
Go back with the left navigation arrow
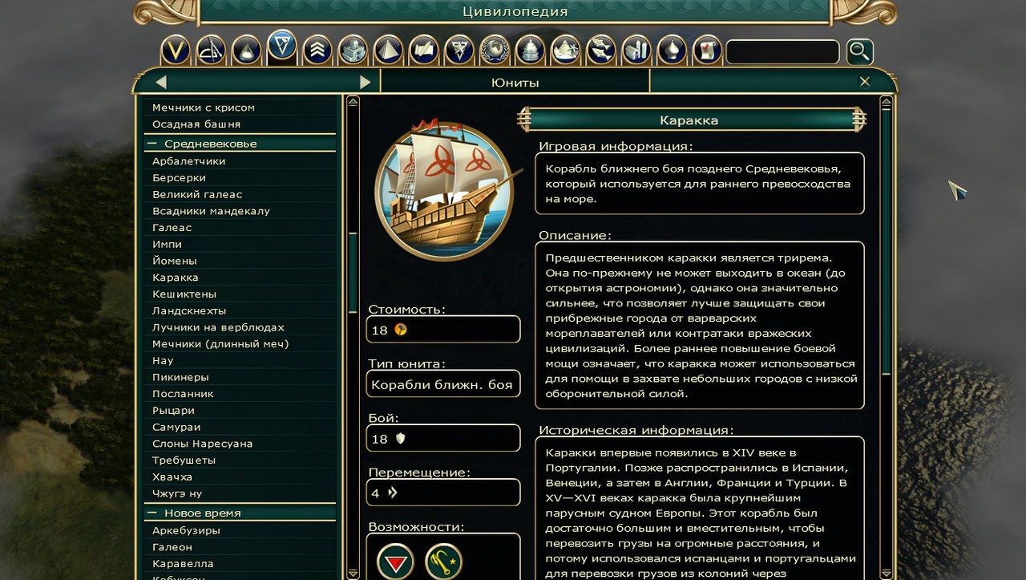pyautogui.click(x=161, y=82)
